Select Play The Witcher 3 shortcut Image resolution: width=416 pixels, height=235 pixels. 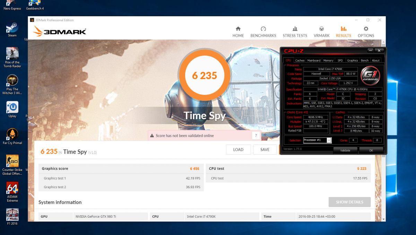point(12,85)
